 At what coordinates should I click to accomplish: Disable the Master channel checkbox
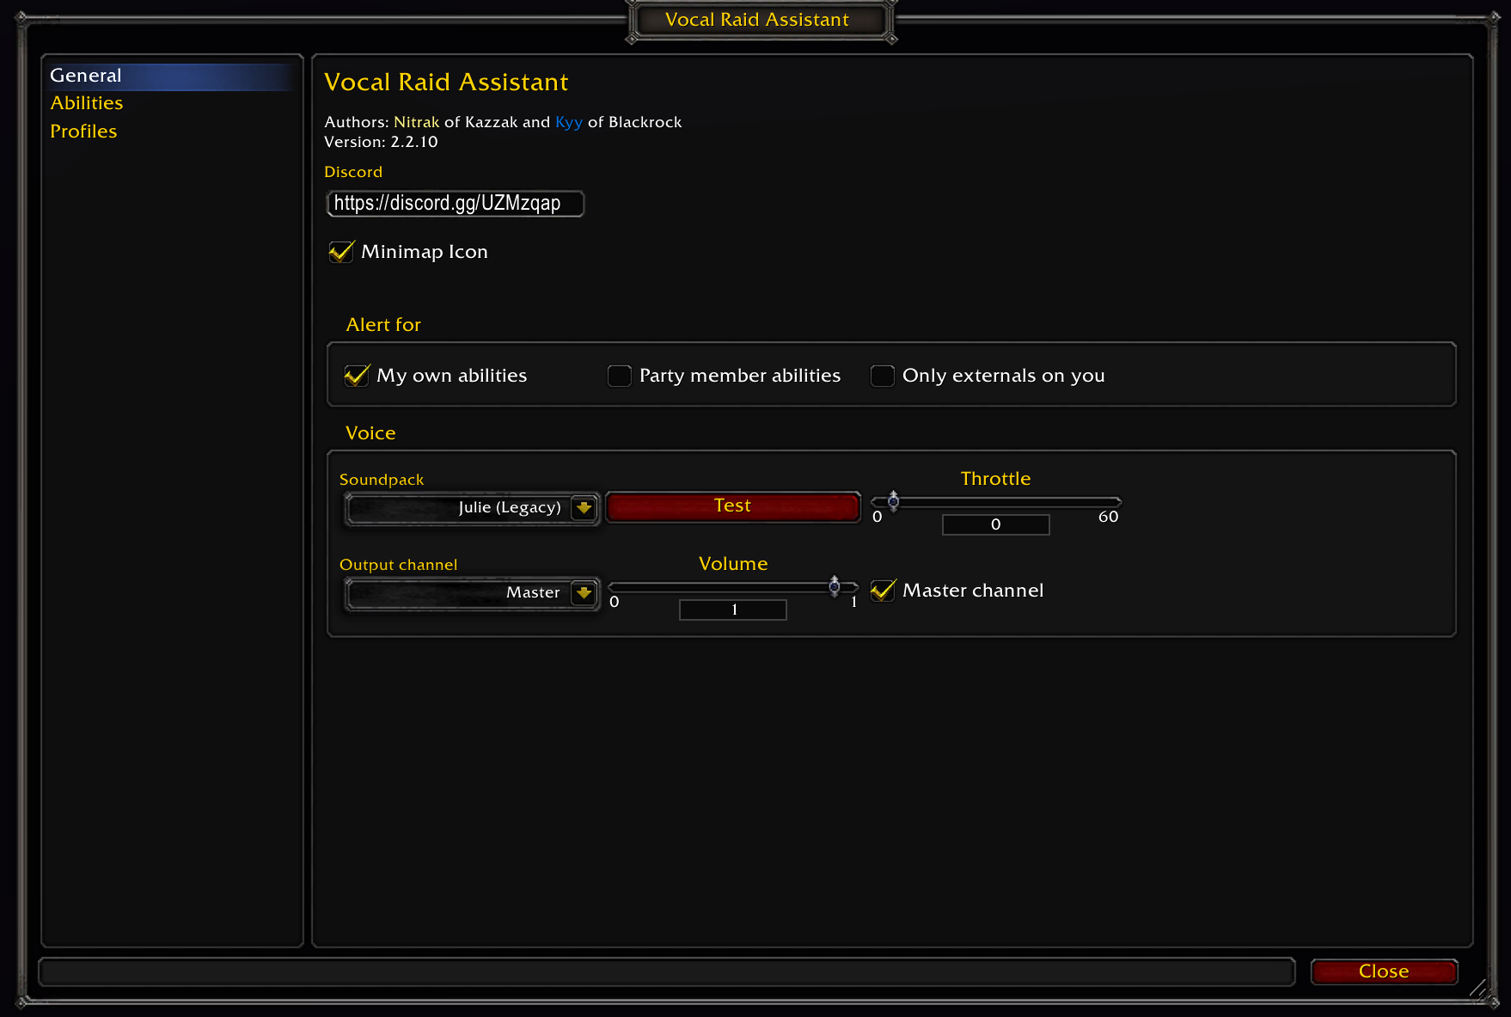tap(883, 591)
